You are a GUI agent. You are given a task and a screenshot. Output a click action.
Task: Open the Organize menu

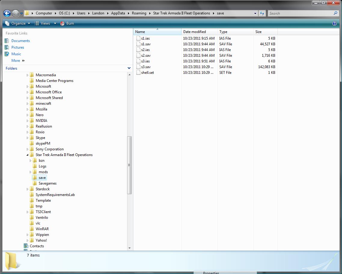pos(18,23)
